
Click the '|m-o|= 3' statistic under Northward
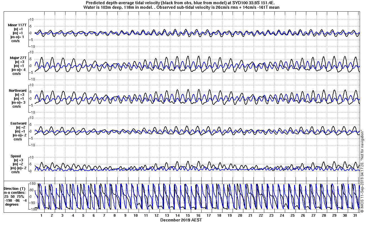tap(18, 103)
